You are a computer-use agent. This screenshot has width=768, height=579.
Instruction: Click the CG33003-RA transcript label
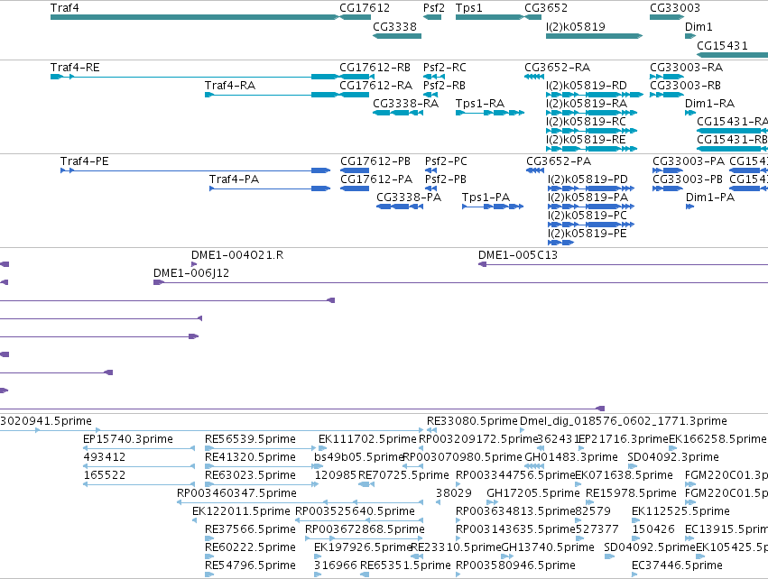point(686,67)
